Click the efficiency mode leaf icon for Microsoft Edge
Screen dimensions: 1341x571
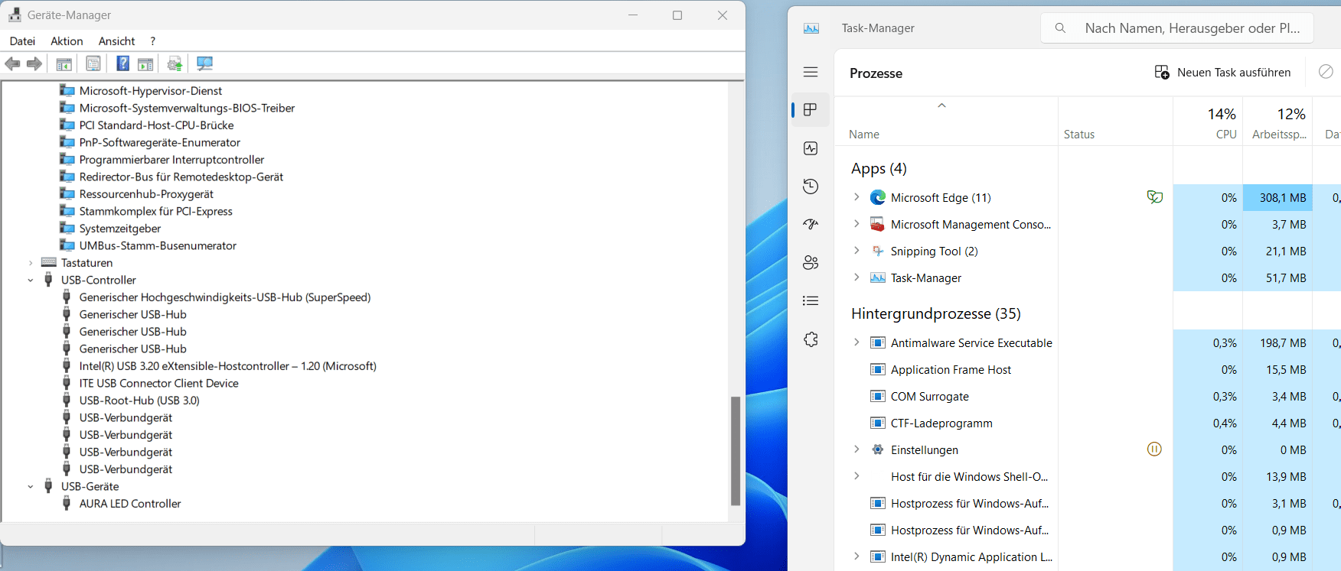(x=1155, y=197)
